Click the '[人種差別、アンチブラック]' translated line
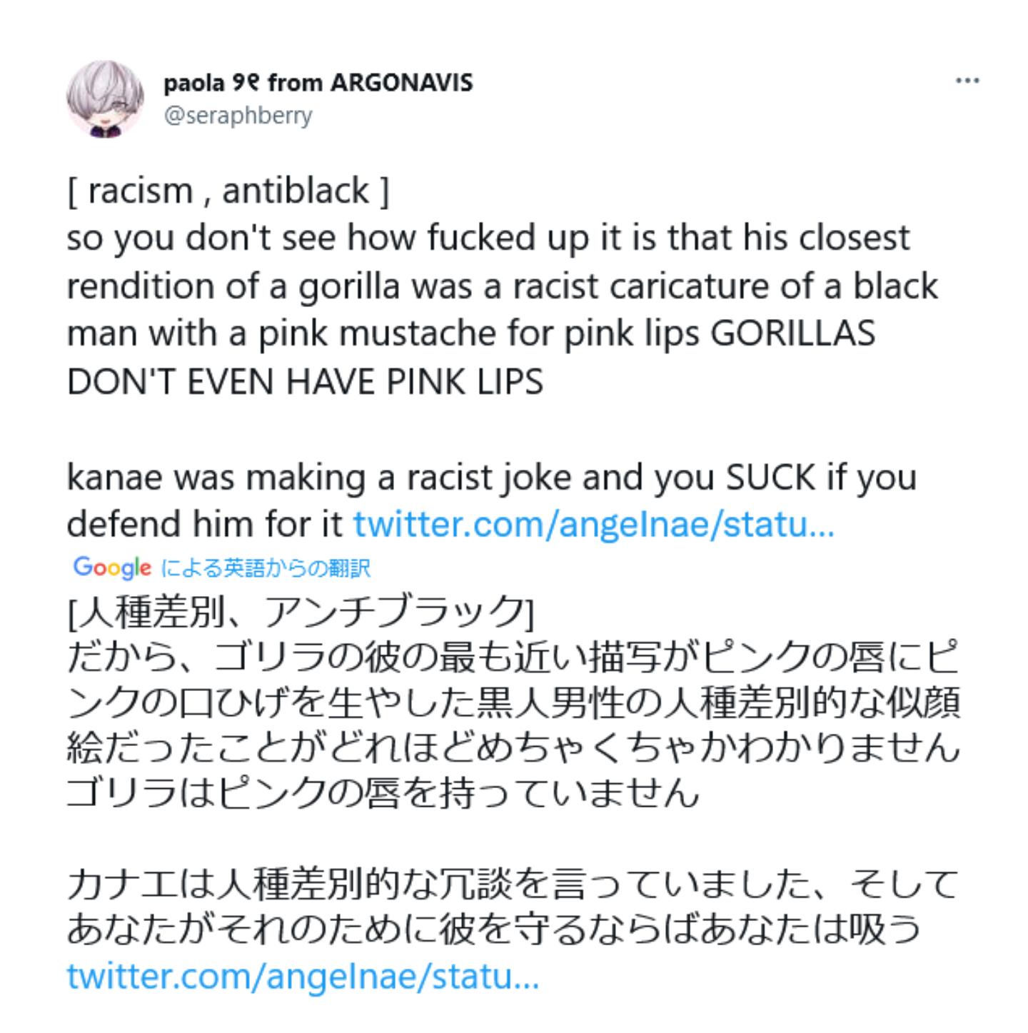This screenshot has width=1028, height=1033. pyautogui.click(x=300, y=613)
